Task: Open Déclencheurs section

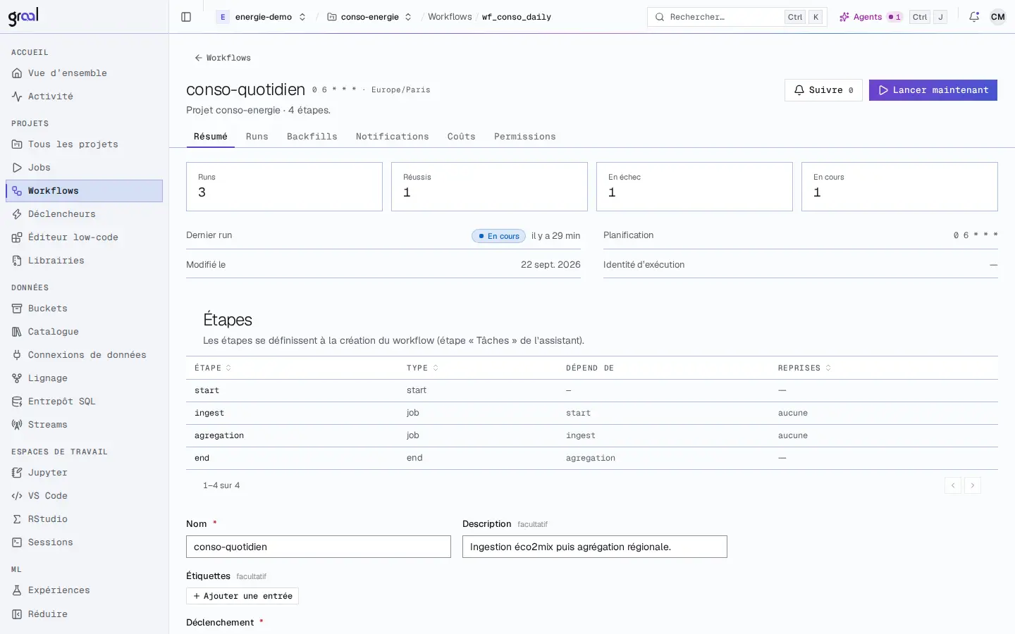Action: (x=84, y=214)
